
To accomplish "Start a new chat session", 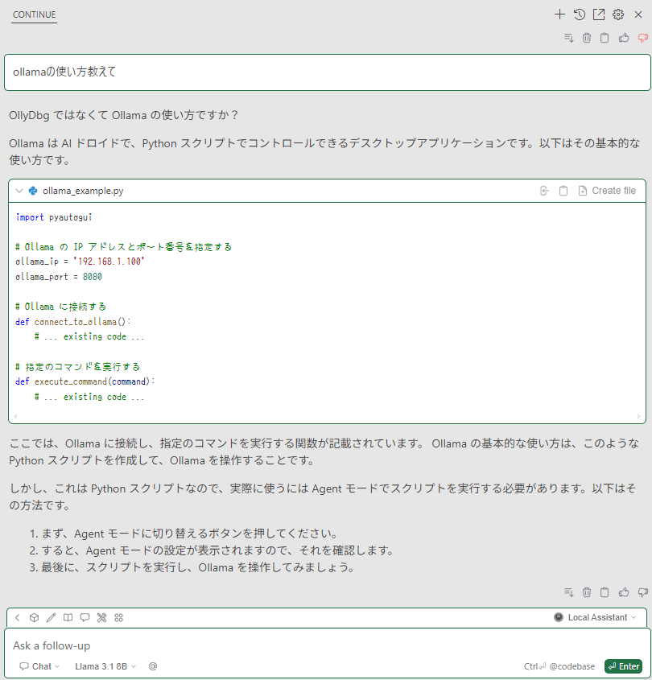I will (559, 14).
